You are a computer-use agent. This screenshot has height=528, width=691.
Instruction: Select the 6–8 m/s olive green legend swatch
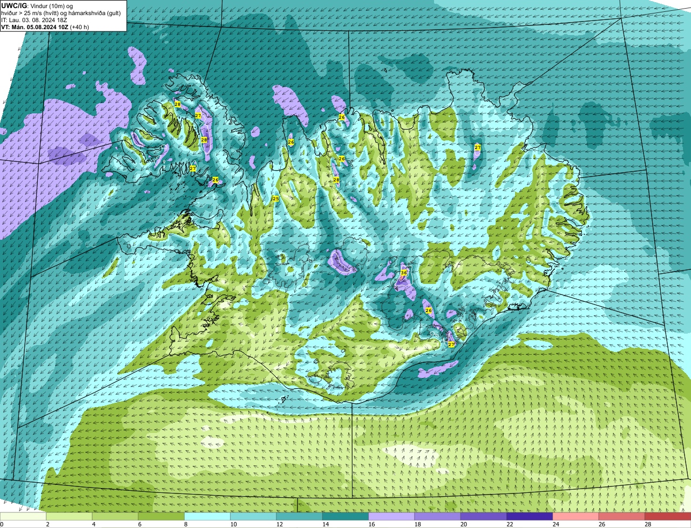click(x=161, y=517)
